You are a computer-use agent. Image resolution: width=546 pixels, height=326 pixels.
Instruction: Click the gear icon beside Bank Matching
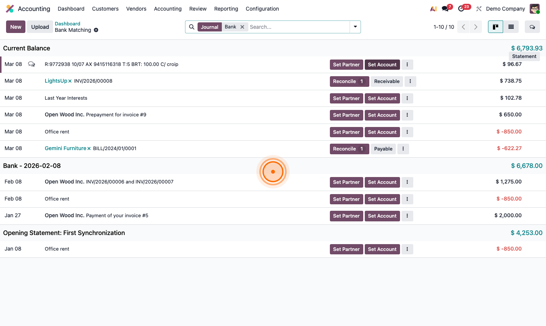96,30
